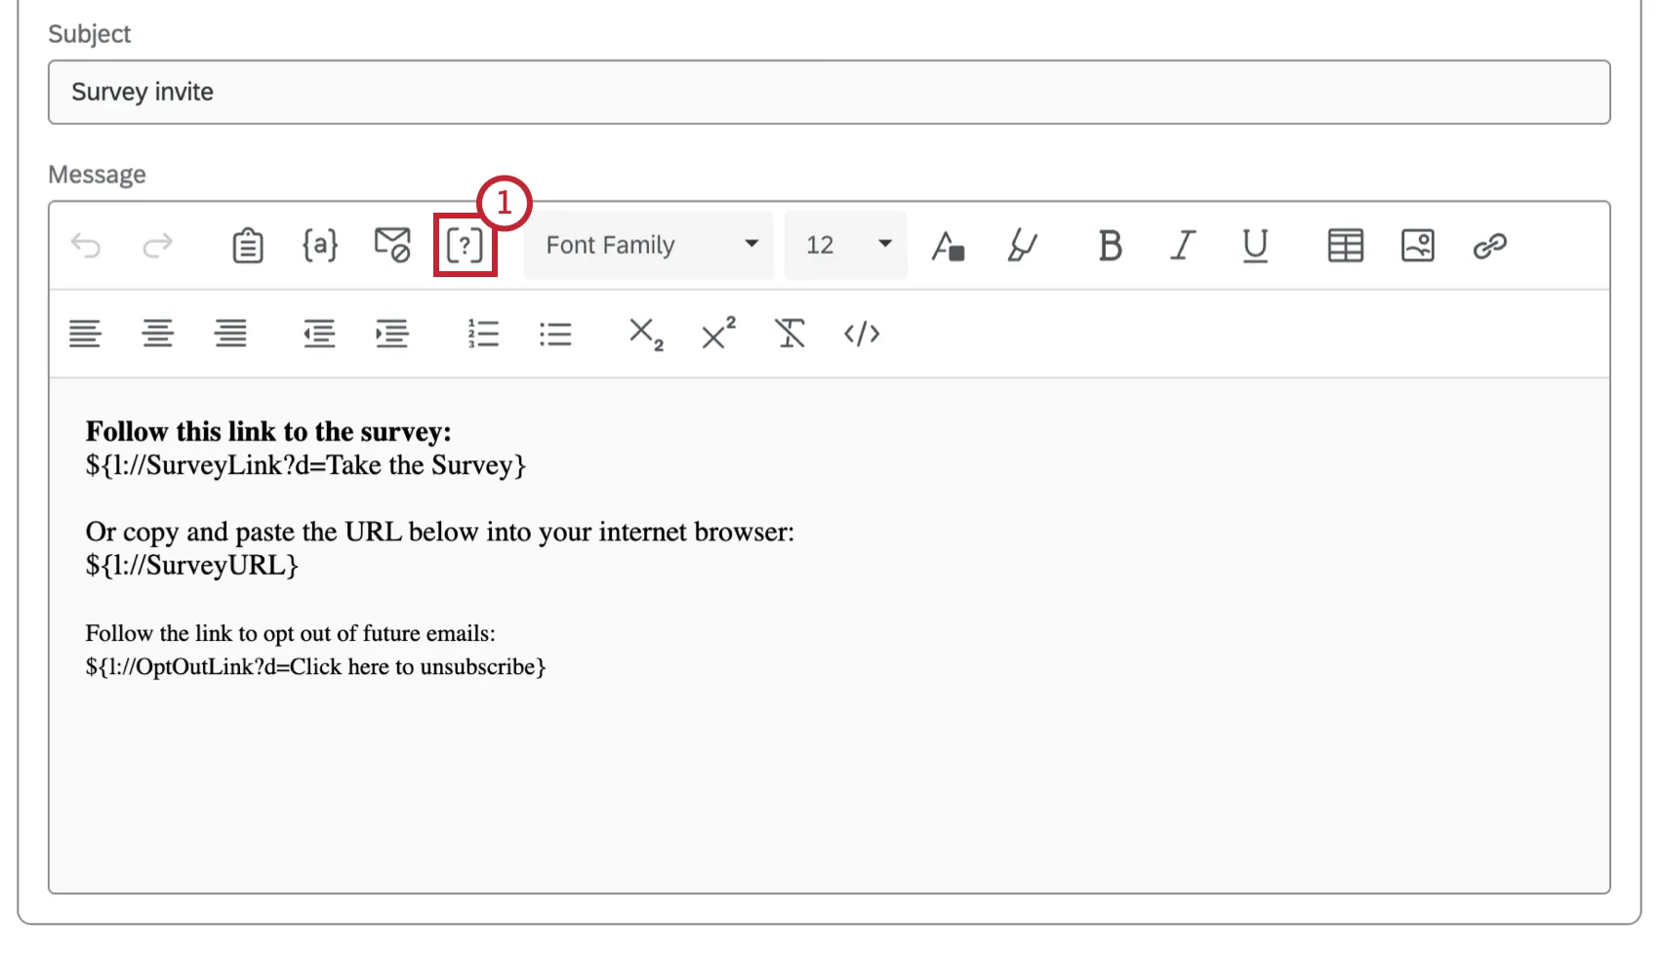The height and width of the screenshot is (954, 1659).
Task: Toggle italic formatting
Action: coord(1183,246)
